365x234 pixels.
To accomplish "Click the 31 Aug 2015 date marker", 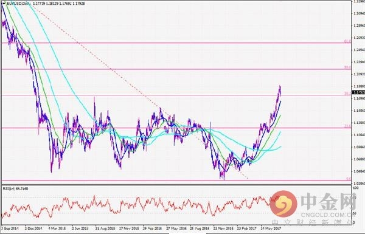I will point(105,229).
